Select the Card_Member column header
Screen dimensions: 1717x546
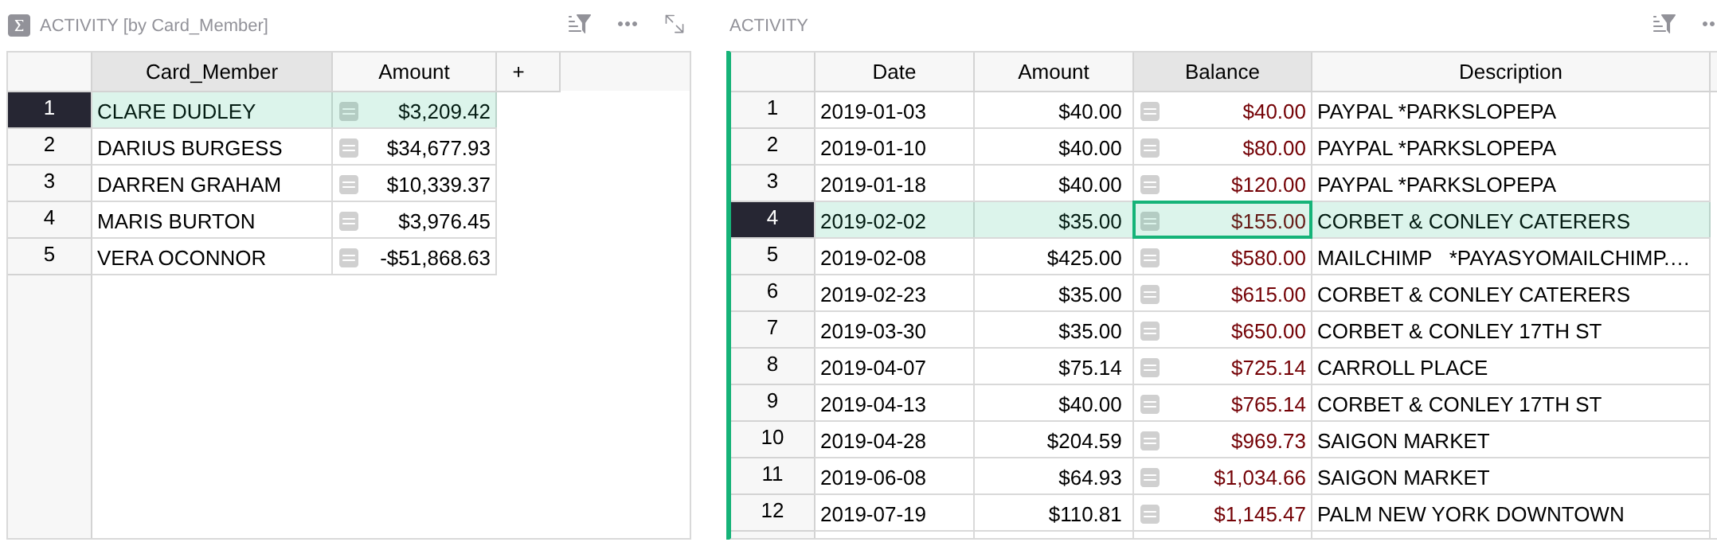pyautogui.click(x=212, y=72)
